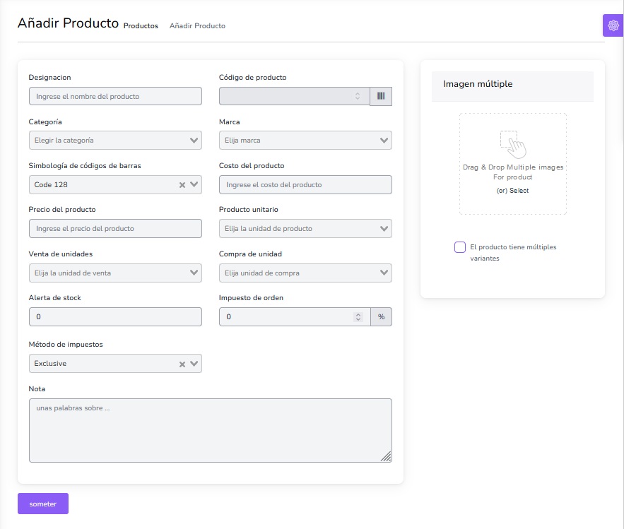
Task: Open the Venta de unidades dropdown
Action: [115, 273]
